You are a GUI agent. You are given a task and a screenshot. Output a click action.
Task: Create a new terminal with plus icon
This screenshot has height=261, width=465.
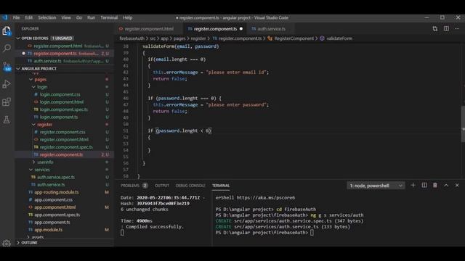[413, 186]
